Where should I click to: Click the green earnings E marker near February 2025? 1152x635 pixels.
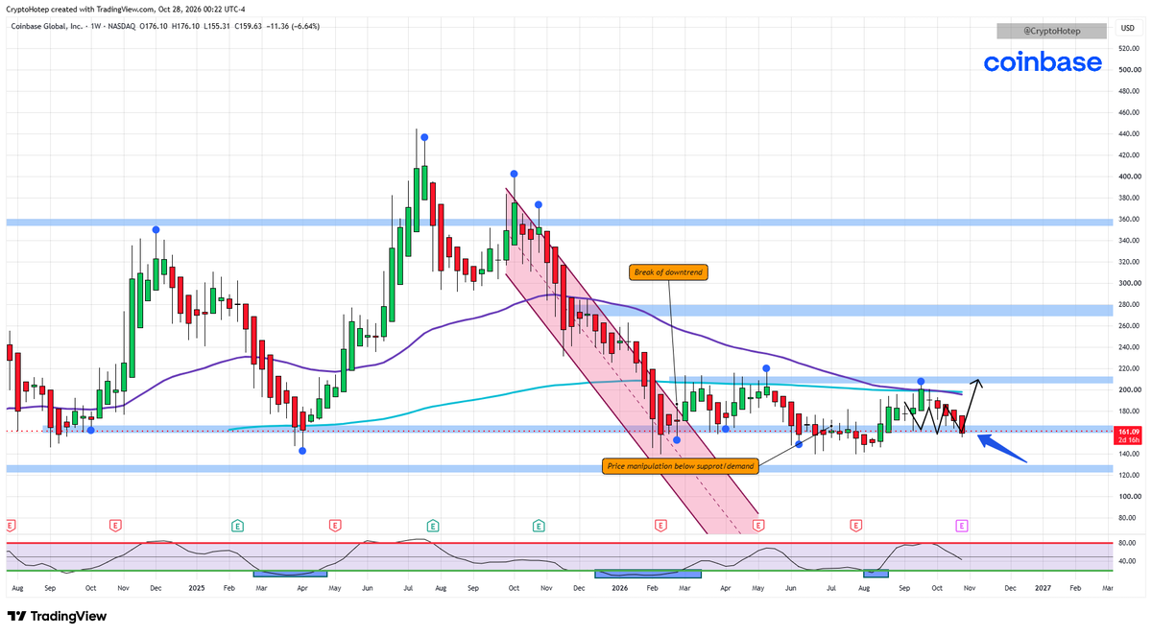[237, 526]
